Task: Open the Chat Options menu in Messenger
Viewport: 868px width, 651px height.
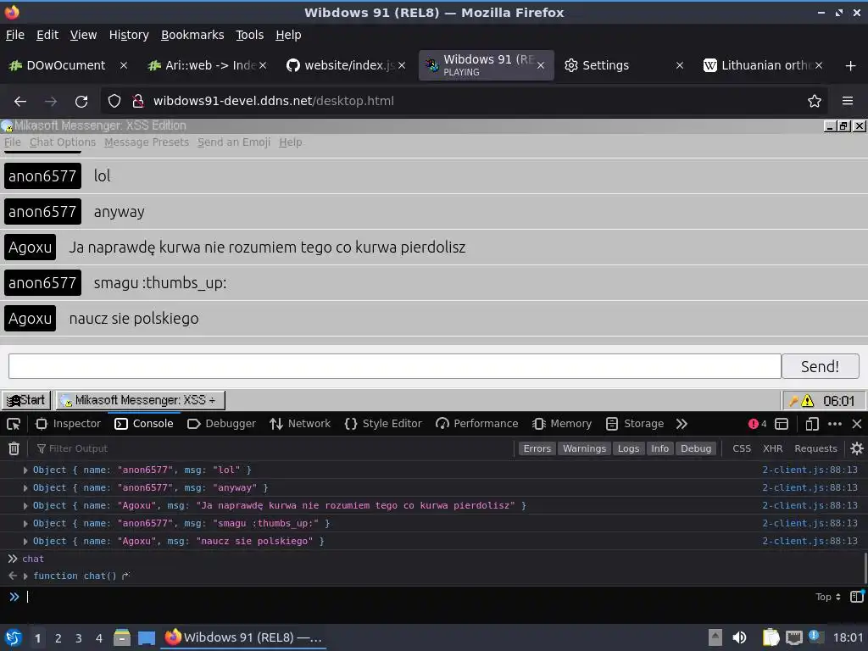Action: tap(63, 142)
